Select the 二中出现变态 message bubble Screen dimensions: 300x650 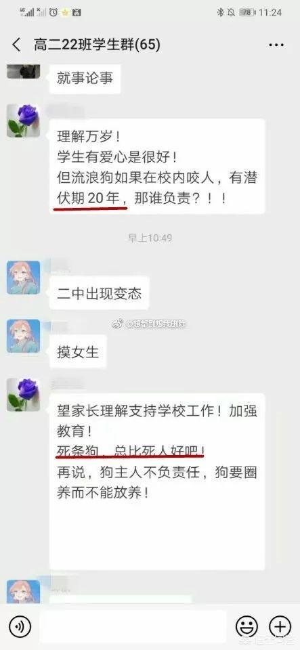coord(99,293)
